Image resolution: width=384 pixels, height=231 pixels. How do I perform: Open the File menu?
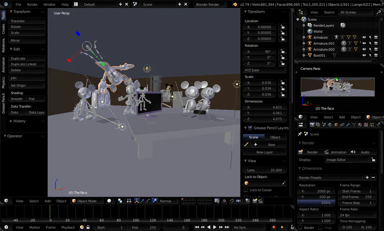18,4
